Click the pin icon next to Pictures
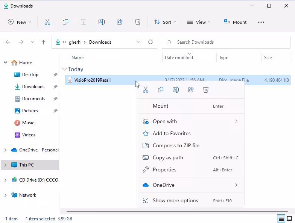The width and height of the screenshot is (295, 223). point(56,111)
